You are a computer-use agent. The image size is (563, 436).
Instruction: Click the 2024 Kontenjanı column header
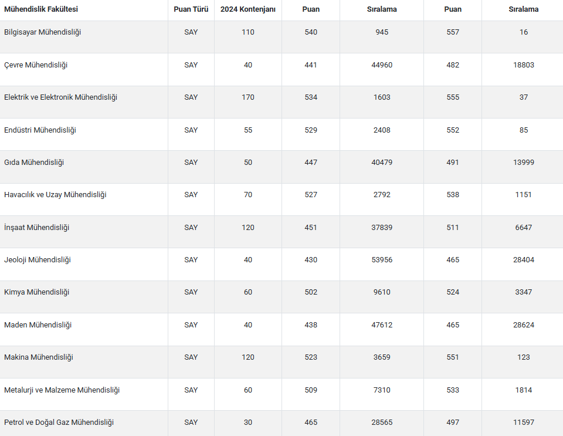coord(247,9)
